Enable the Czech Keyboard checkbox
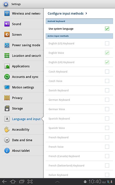115x185 pixels. pyautogui.click(x=107, y=71)
